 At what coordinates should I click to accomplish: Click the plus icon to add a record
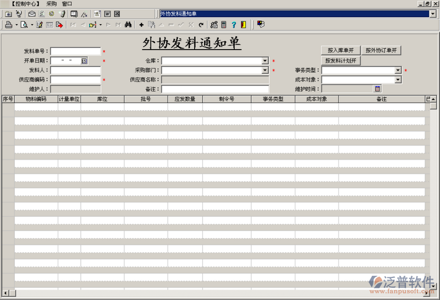tap(141, 25)
